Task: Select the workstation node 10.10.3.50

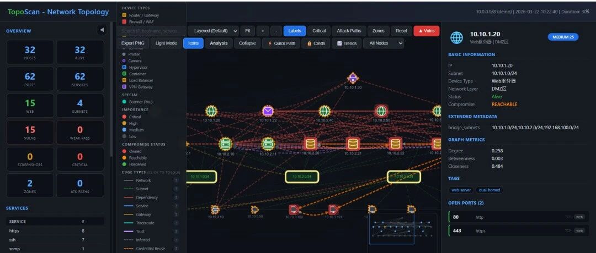Action: 254,210
